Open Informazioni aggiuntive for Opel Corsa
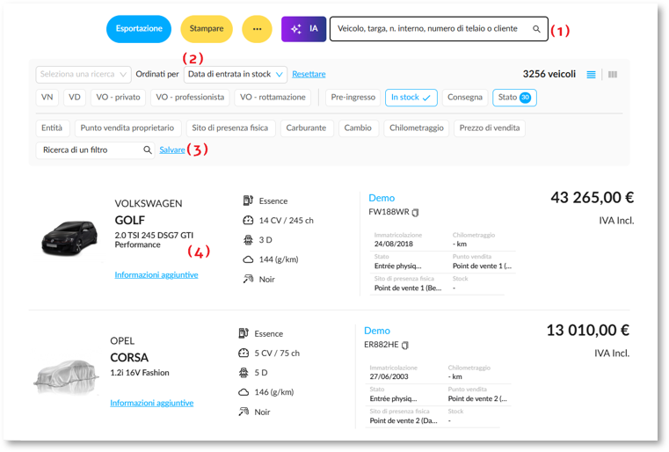Image resolution: width=669 pixels, height=452 pixels. (151, 403)
